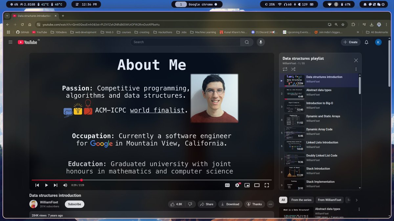Expand Chrome tab search dropdown
The image size is (394, 221).
pyautogui.click(x=7, y=16)
